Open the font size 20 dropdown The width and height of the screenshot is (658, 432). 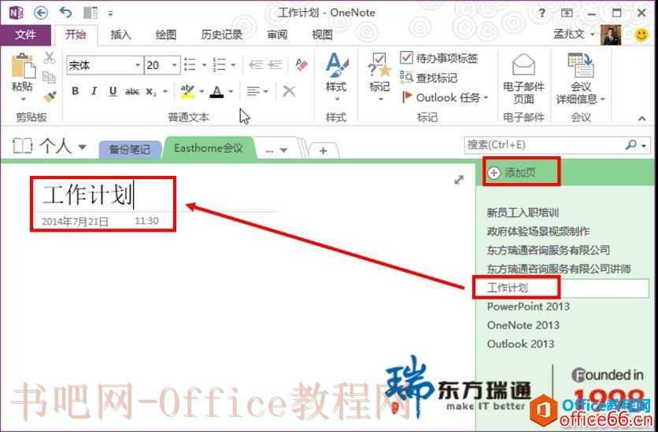174,65
